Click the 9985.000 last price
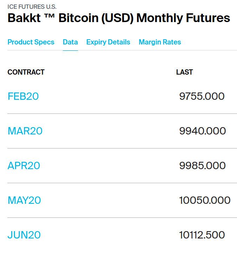This screenshot has height=263, width=237. pos(202,166)
